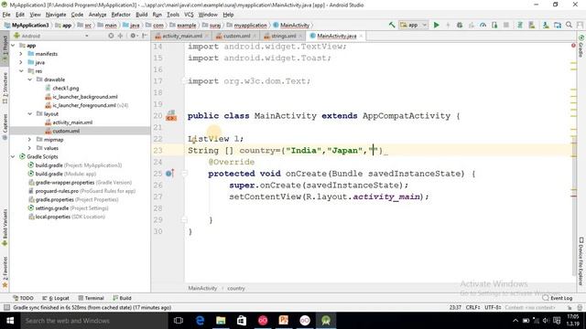Open SDK Manager icon in toolbar
The image size is (586, 329).
pyautogui.click(x=546, y=25)
